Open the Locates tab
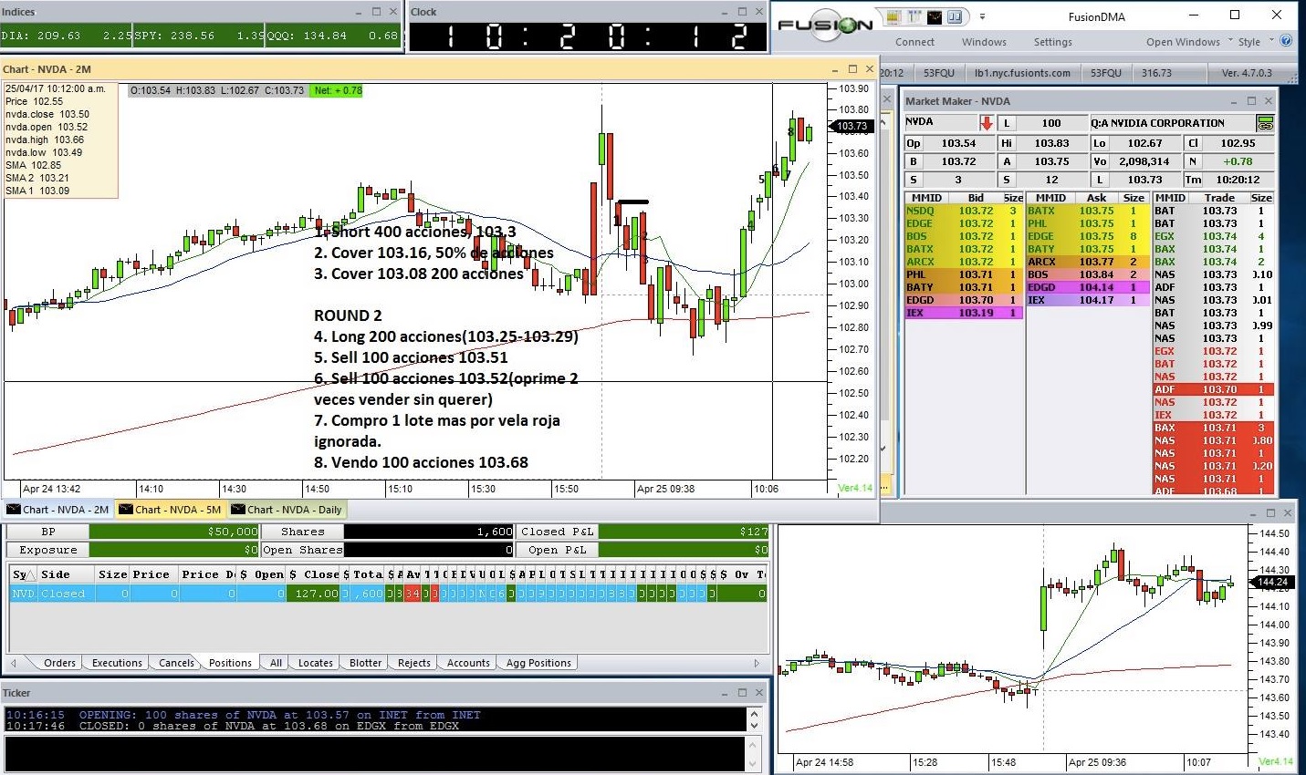The image size is (1306, 775). tap(315, 663)
